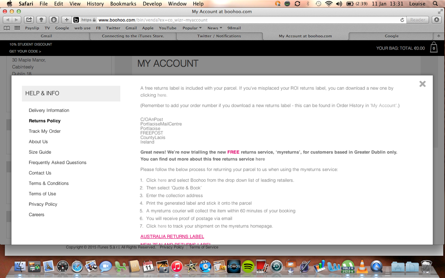Open Spotlight search magnifier
The width and height of the screenshot is (445, 278).
pyautogui.click(x=435, y=4)
